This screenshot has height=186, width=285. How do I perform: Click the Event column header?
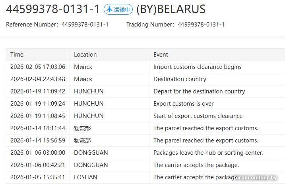pos(161,55)
